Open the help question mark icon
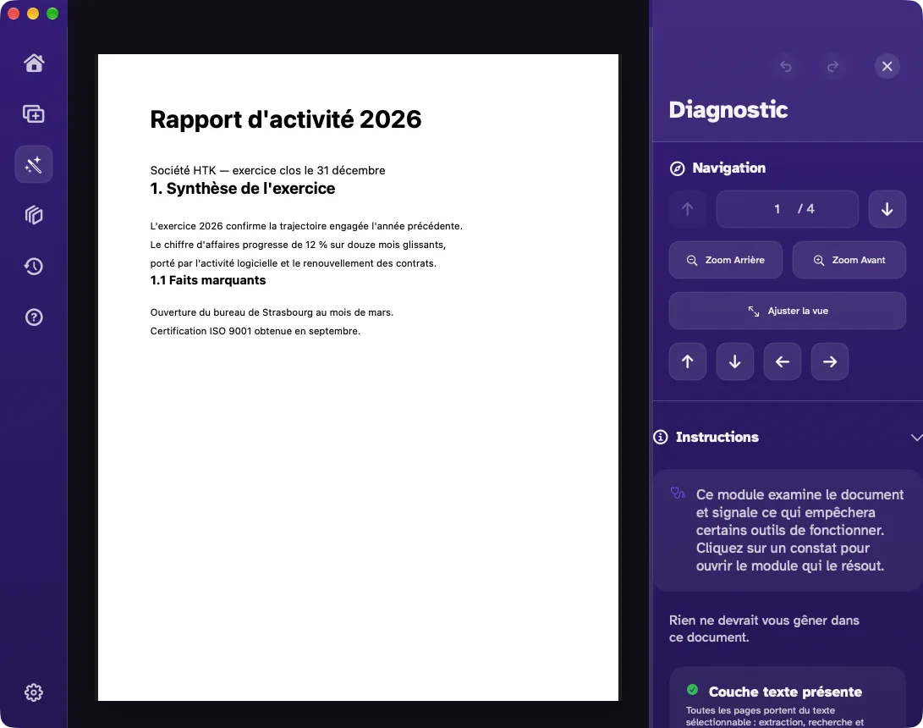Screen dimensions: 923x728 [34, 317]
